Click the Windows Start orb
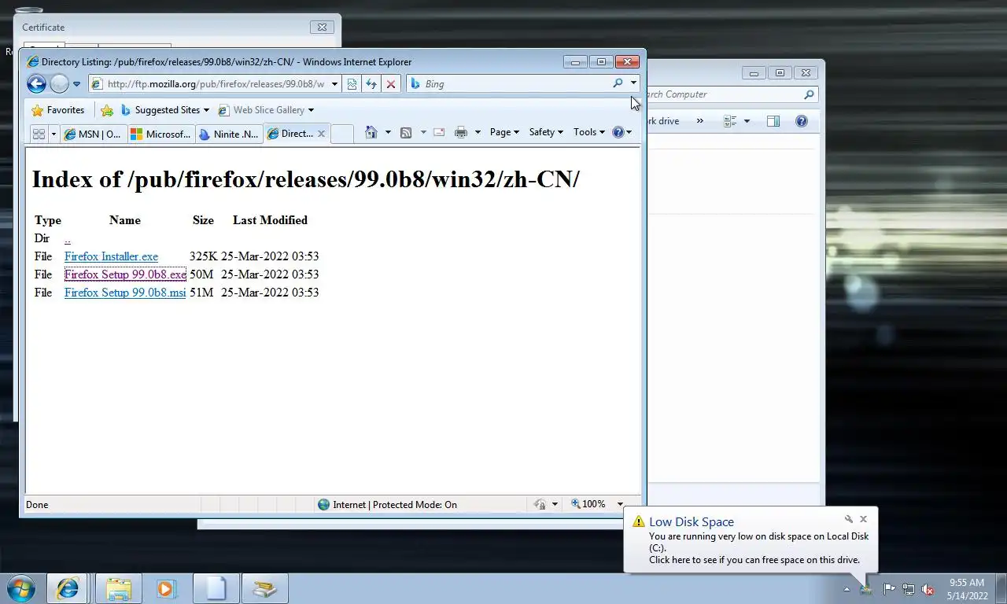 [20, 588]
